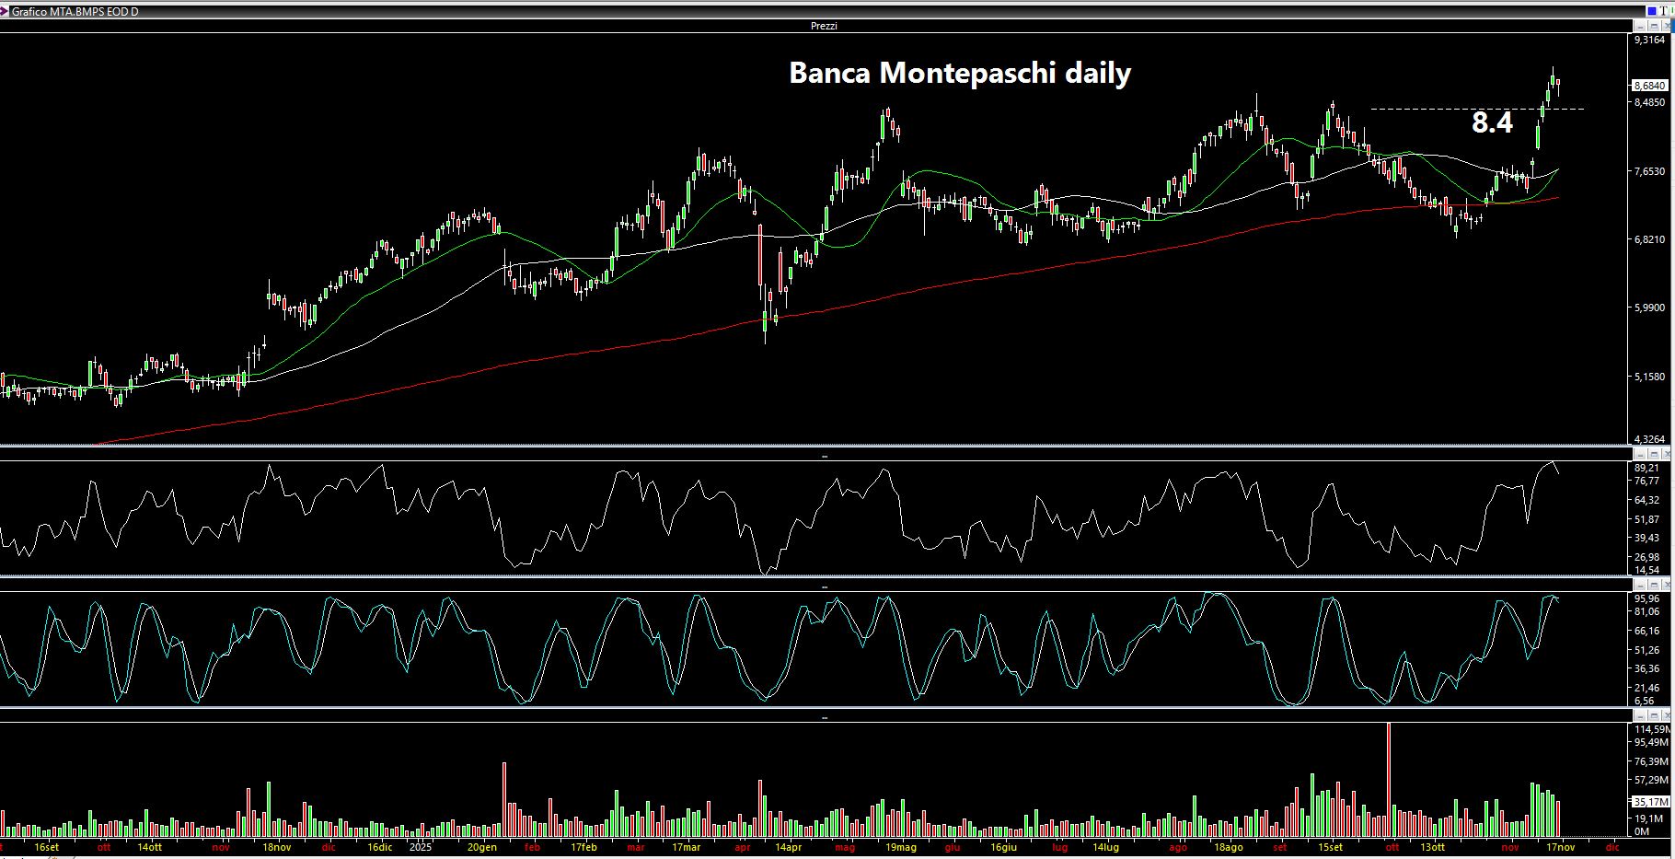Minimize the Prezzi price panel
The height and width of the screenshot is (859, 1675).
coord(1639,26)
